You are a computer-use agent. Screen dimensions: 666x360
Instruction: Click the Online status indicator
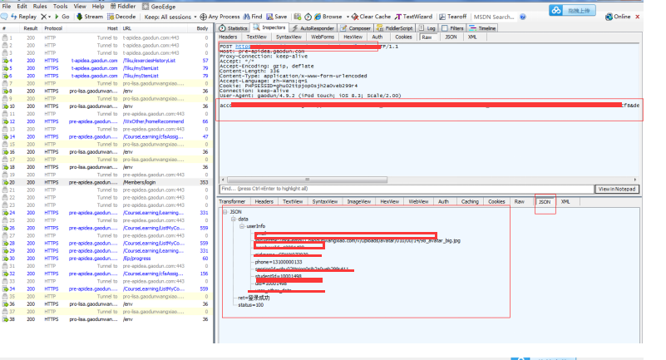[618, 17]
